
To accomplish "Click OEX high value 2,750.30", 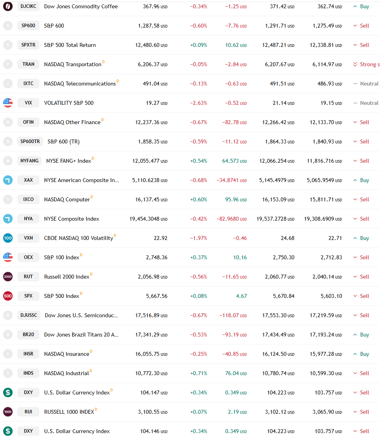I will (x=283, y=258).
